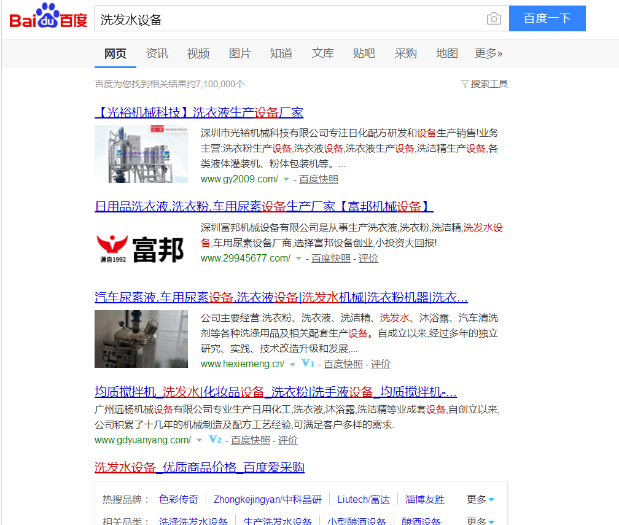This screenshot has height=525, width=619.
Task: Click 评价 for gdyuanyang.com result
Action: coord(288,440)
